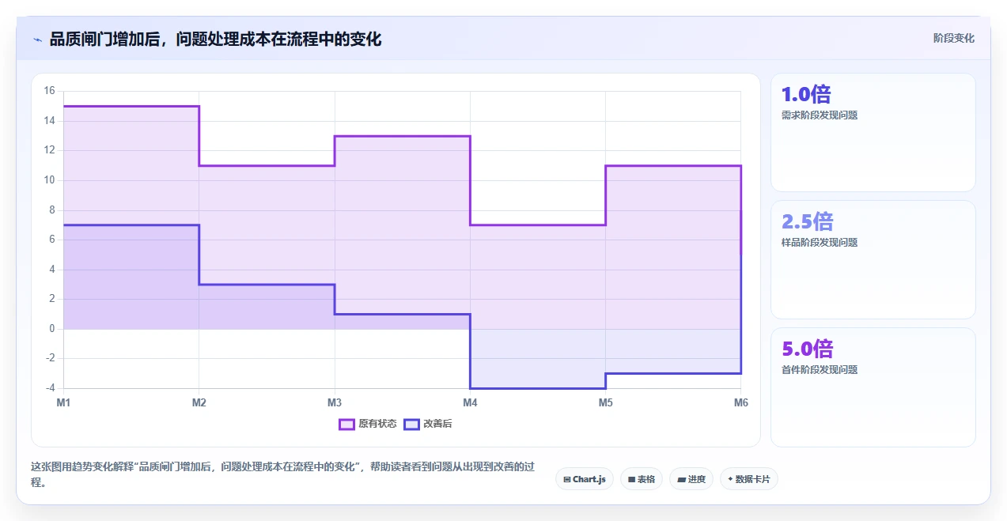Click the M6 axis label
The height and width of the screenshot is (521, 1007).
(740, 403)
